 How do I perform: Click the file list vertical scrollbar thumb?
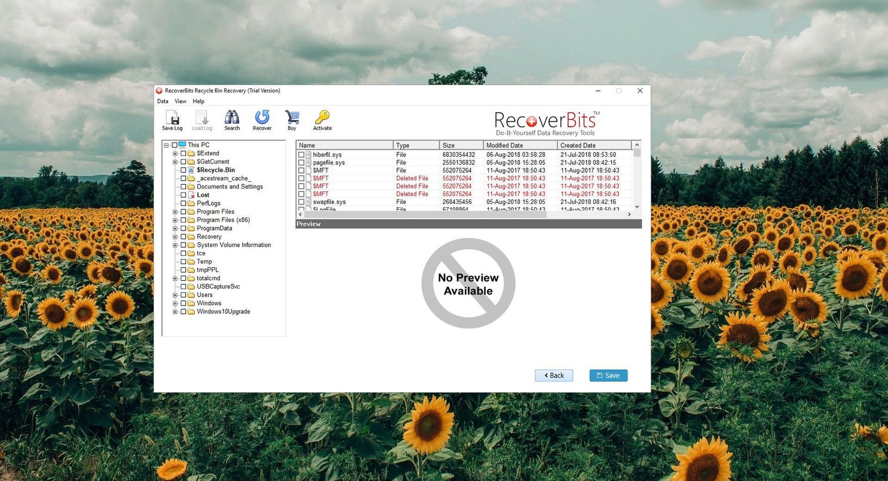pos(637,153)
